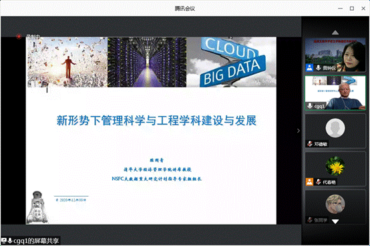Click the muted microphone icon for 邓德敏
Viewport: 370px width, 246px height.
click(310, 144)
